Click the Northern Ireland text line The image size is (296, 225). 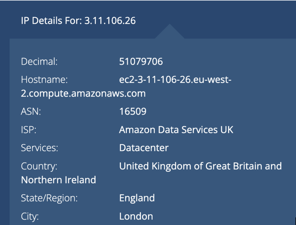(x=58, y=180)
